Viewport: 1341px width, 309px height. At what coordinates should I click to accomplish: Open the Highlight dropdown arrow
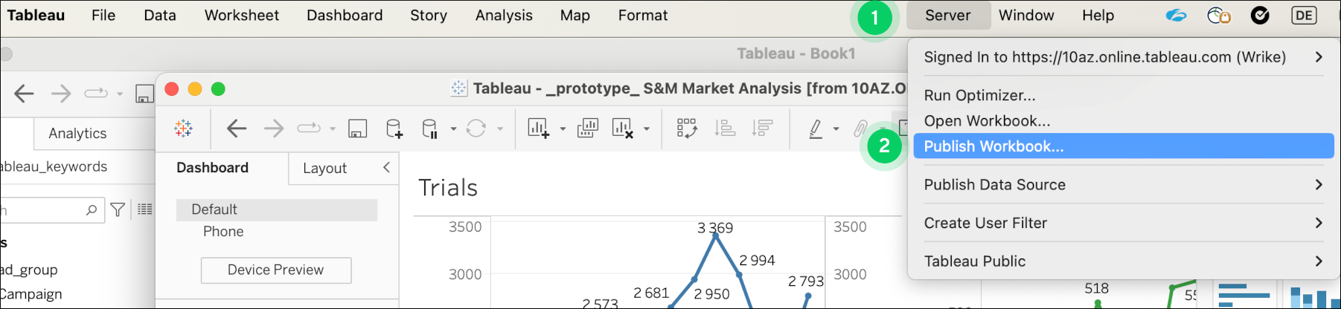click(x=836, y=129)
